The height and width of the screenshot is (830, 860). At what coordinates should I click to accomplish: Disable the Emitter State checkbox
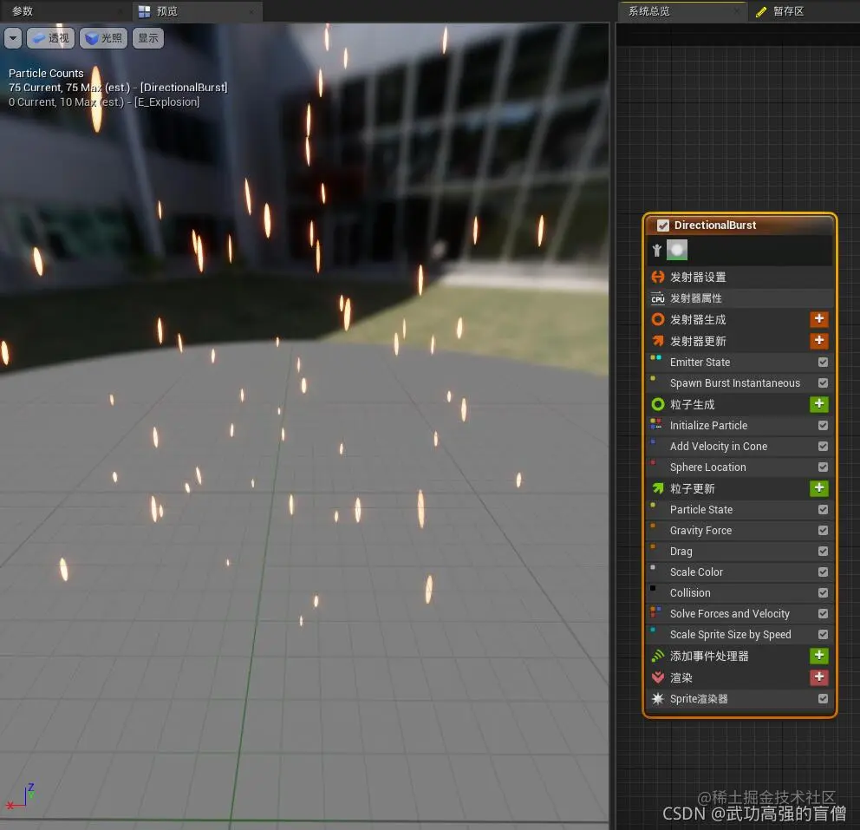point(823,362)
